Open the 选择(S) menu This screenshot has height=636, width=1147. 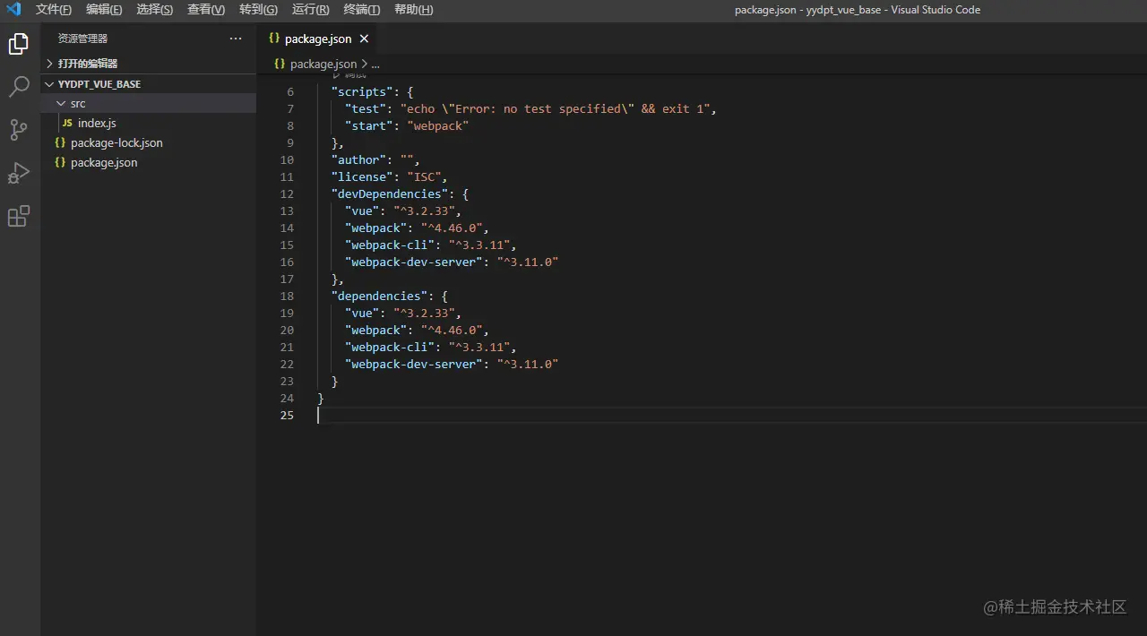click(x=155, y=10)
